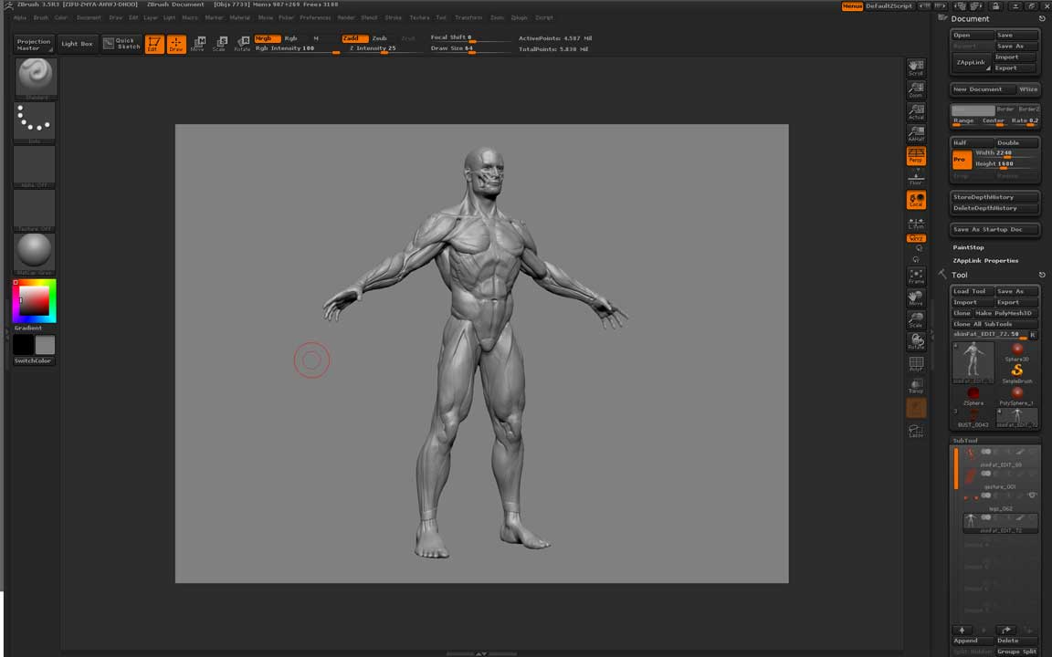
Task: Select the Sphere3D tool
Action: click(x=1017, y=352)
